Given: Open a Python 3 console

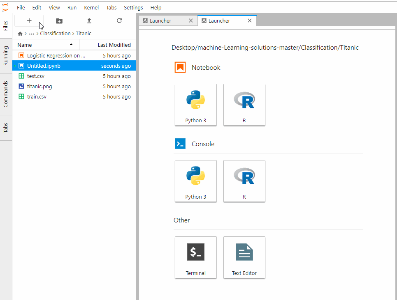Looking at the screenshot, I should 196,181.
